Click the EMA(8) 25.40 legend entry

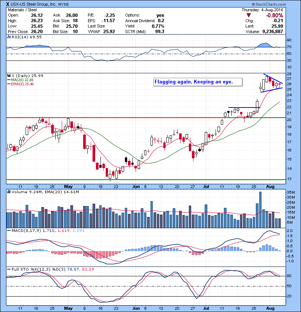(x=21, y=84)
